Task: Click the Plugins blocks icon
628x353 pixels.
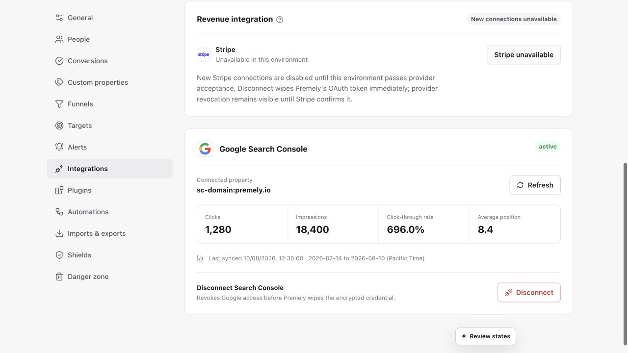Action: point(59,190)
